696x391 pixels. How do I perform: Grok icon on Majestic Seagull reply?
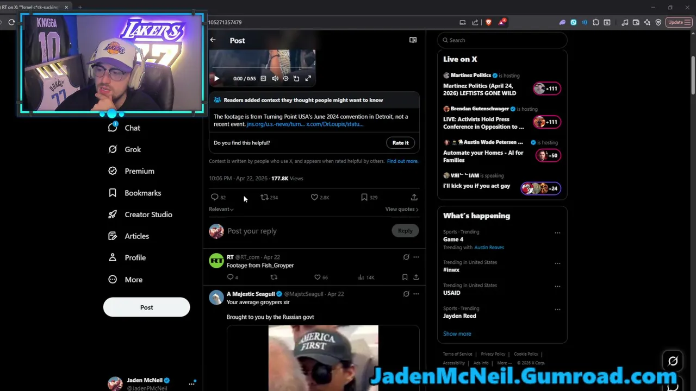pyautogui.click(x=406, y=294)
